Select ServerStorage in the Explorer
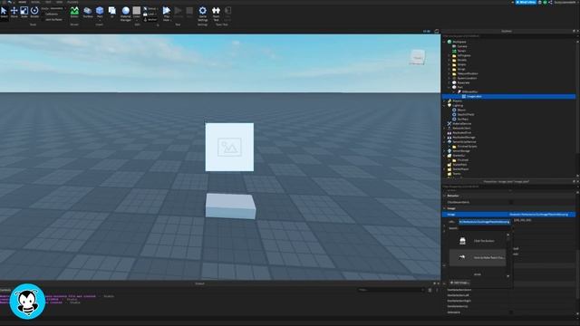 [x=461, y=151]
